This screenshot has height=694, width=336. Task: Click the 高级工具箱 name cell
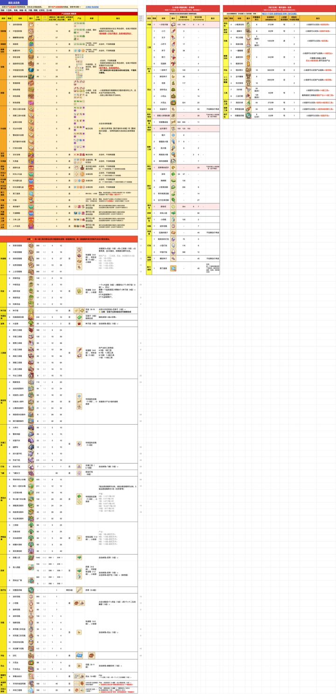point(20,355)
